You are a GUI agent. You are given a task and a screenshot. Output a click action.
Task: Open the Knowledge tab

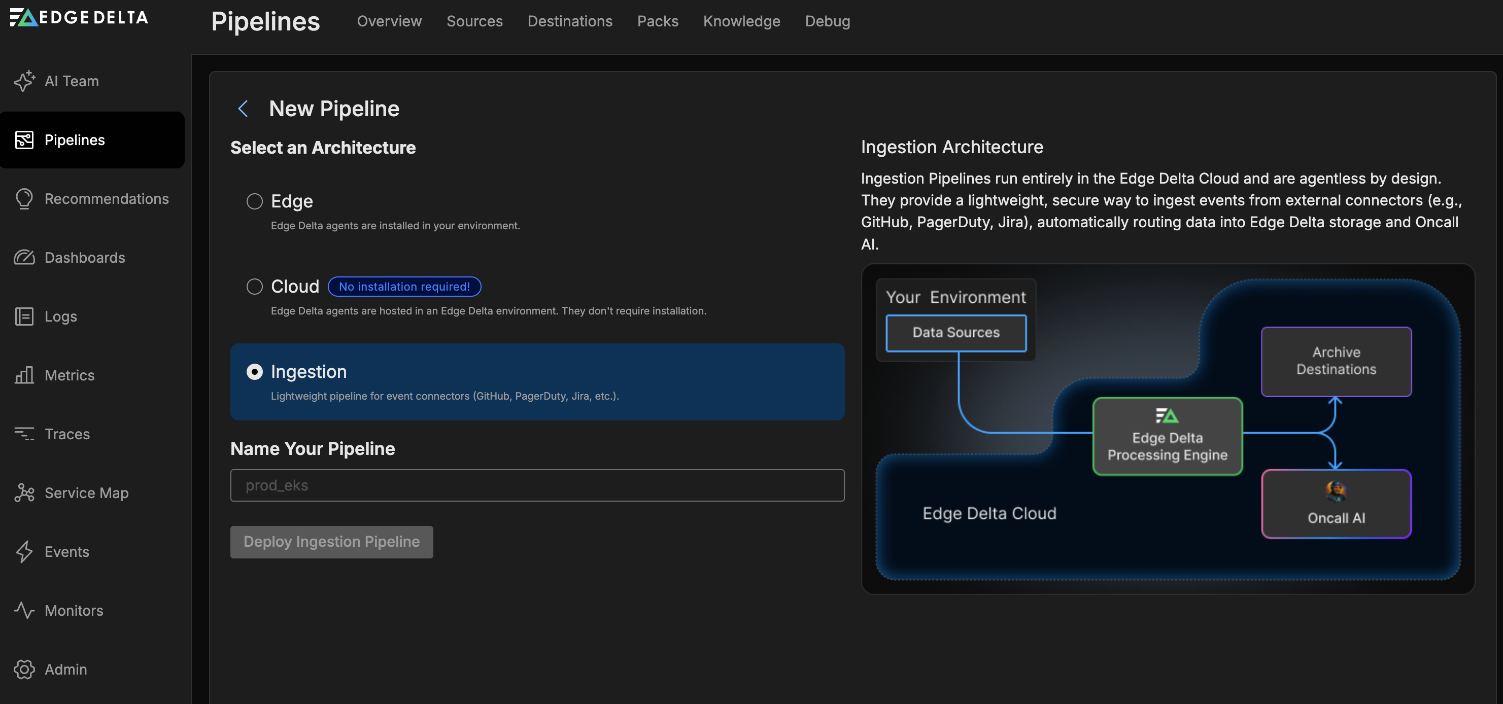coord(741,21)
